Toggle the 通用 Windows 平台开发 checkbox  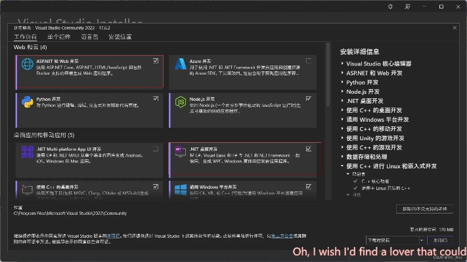click(309, 186)
